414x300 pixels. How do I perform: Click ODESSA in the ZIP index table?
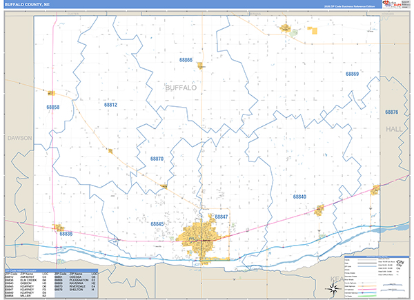point(75,277)
